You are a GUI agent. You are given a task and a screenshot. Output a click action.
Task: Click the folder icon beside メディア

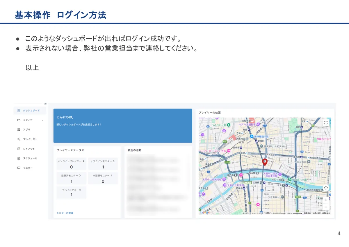point(19,120)
